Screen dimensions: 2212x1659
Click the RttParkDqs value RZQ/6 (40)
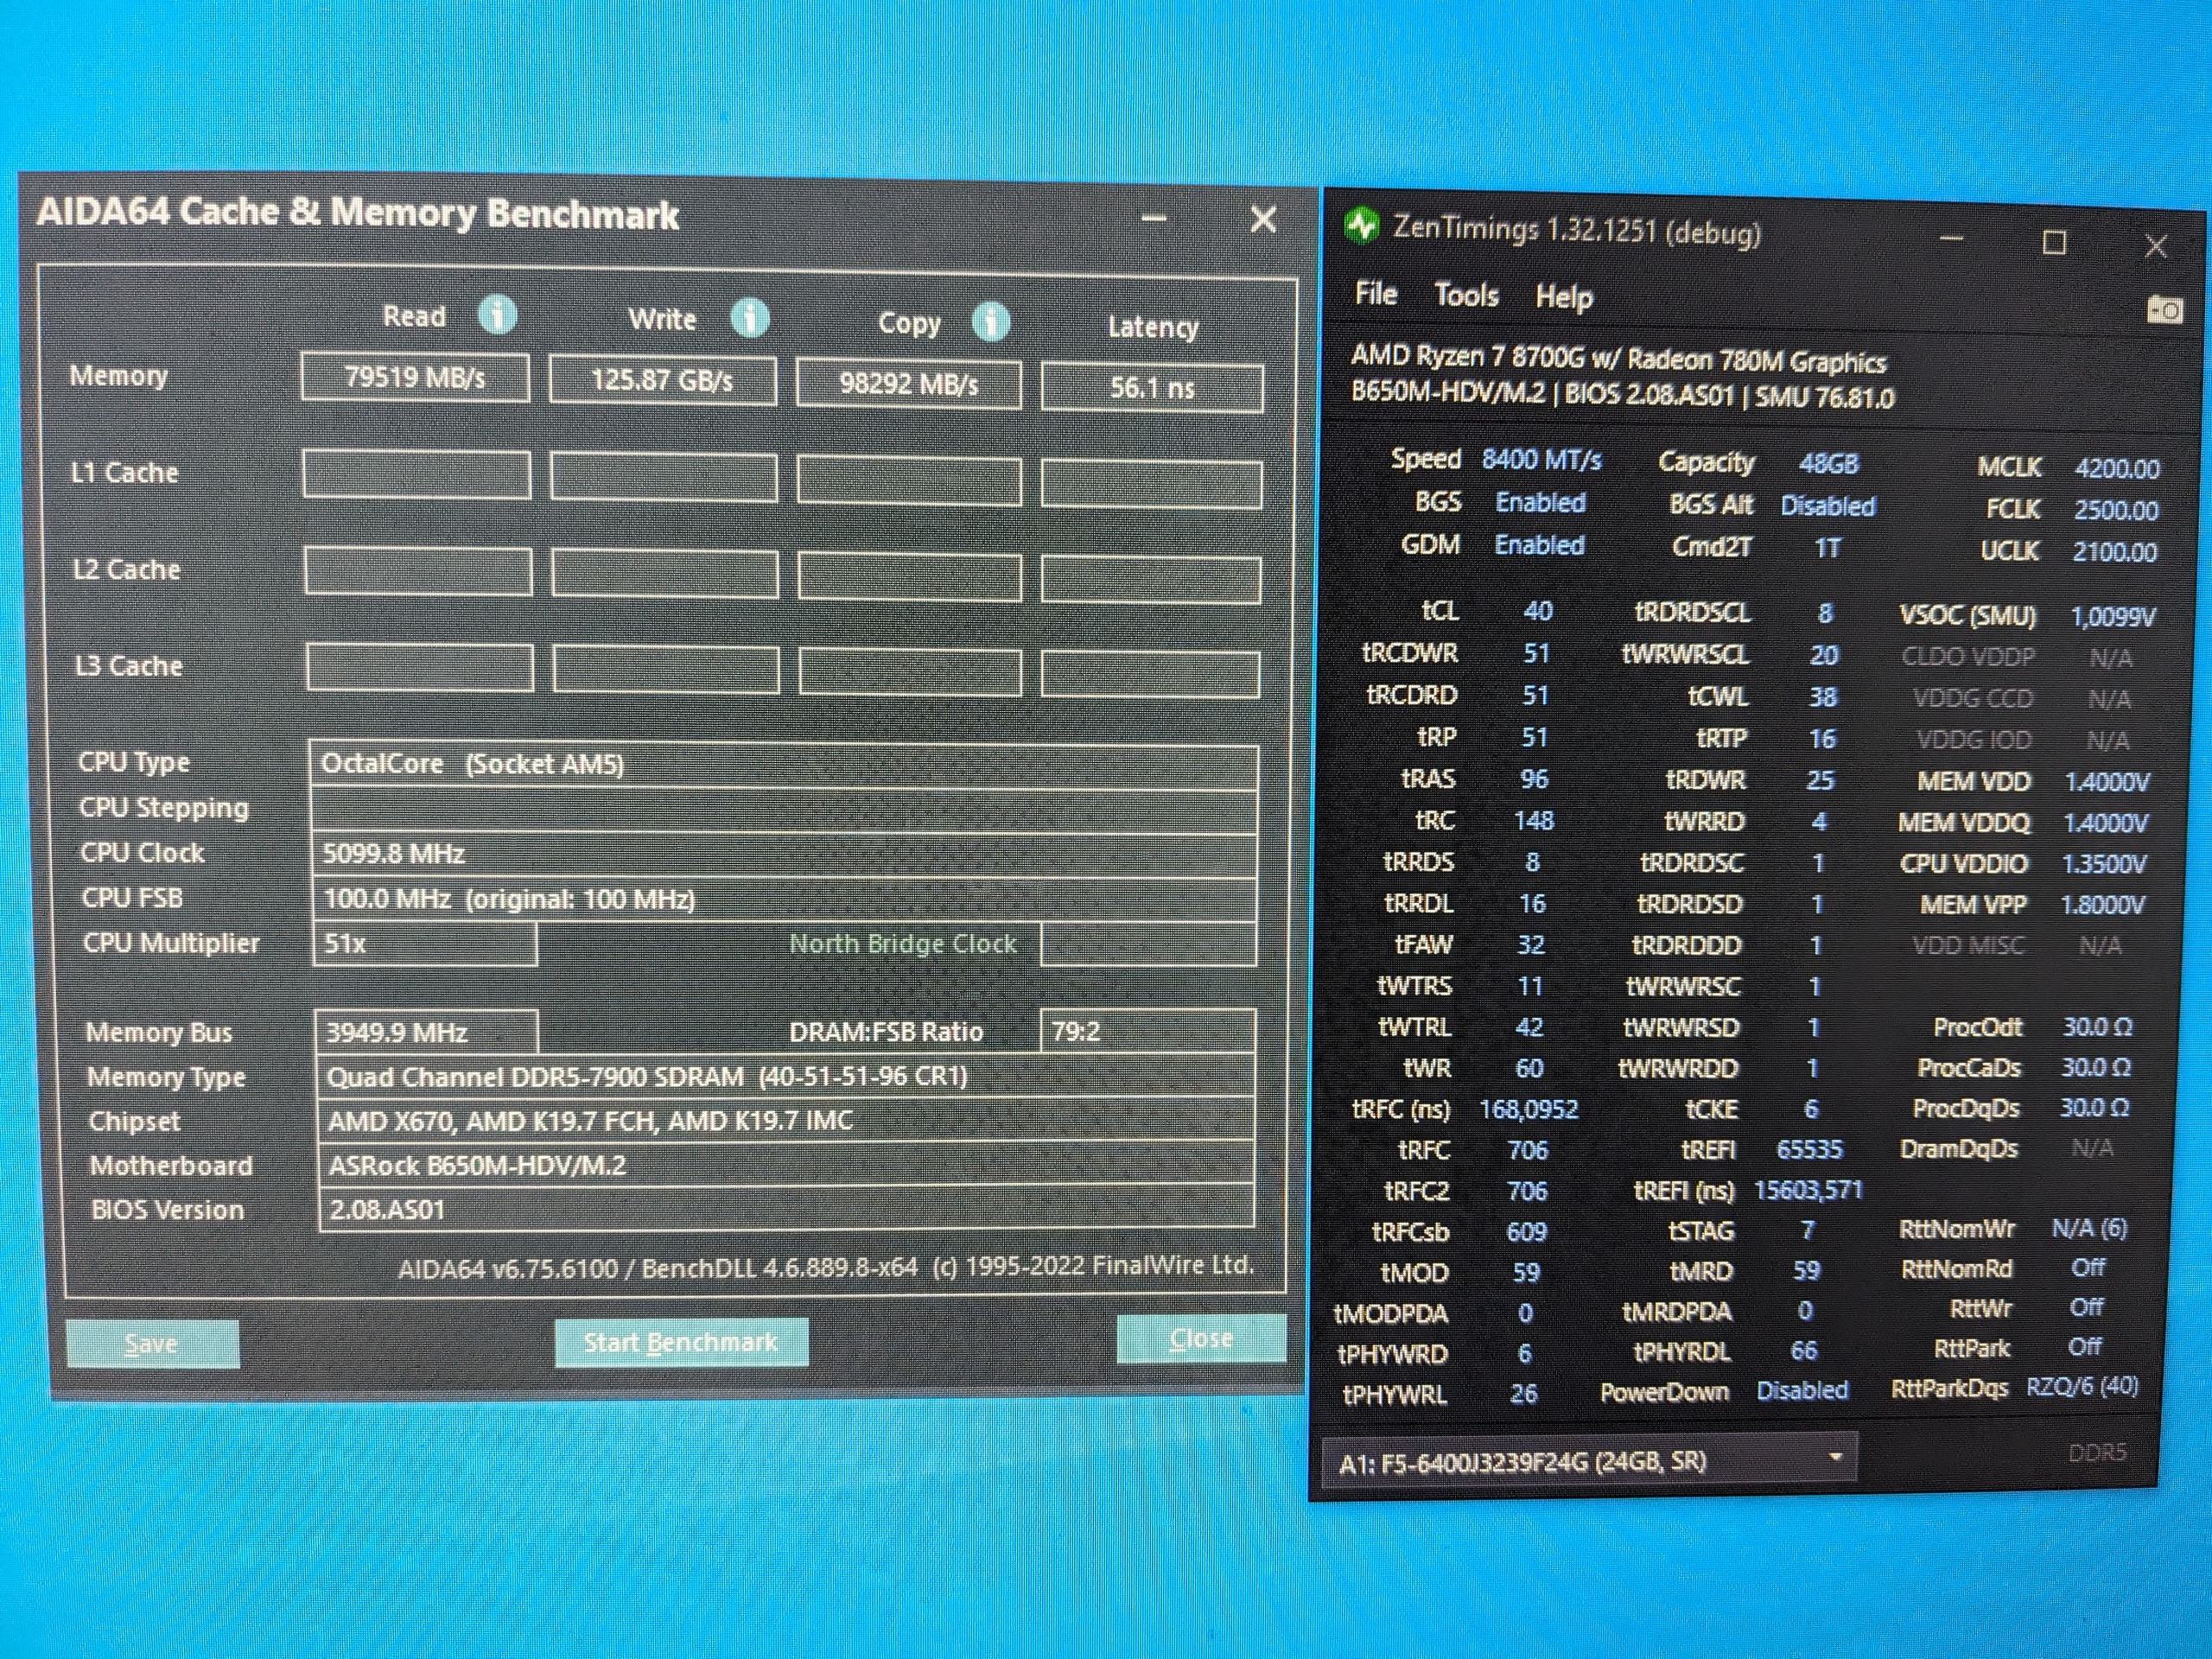(x=2082, y=1386)
